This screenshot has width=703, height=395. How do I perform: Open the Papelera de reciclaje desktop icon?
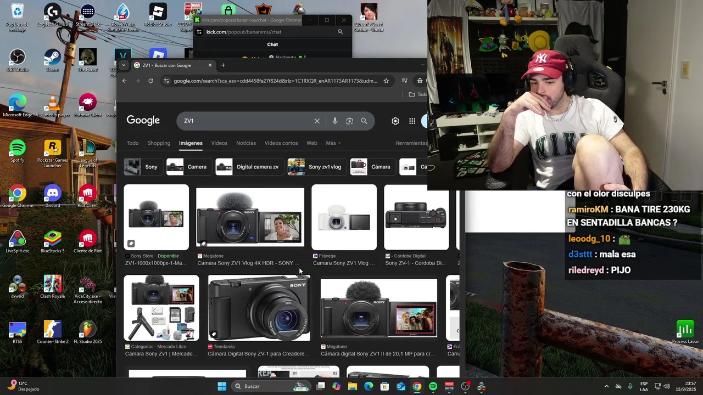(x=18, y=18)
